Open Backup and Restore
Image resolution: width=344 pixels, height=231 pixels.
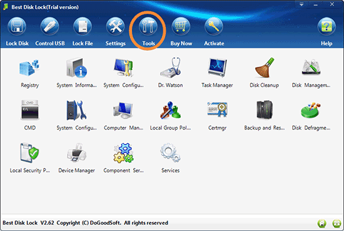tap(264, 115)
